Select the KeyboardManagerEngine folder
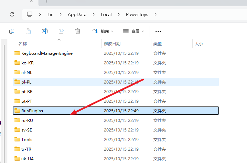This screenshot has height=163, width=247. (47, 53)
